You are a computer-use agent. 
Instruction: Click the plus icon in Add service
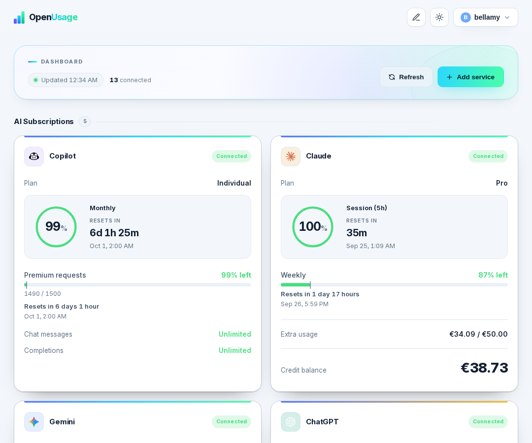(x=449, y=77)
